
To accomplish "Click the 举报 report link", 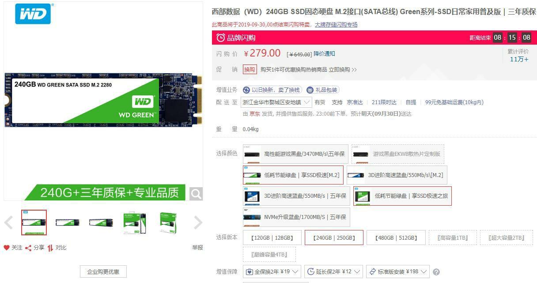I will click(197, 248).
